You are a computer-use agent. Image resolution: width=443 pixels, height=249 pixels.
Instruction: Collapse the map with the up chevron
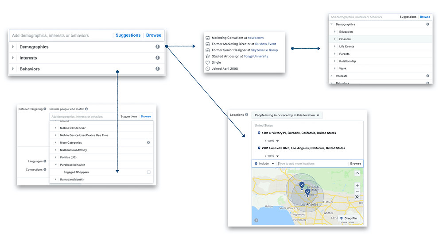coord(358,173)
